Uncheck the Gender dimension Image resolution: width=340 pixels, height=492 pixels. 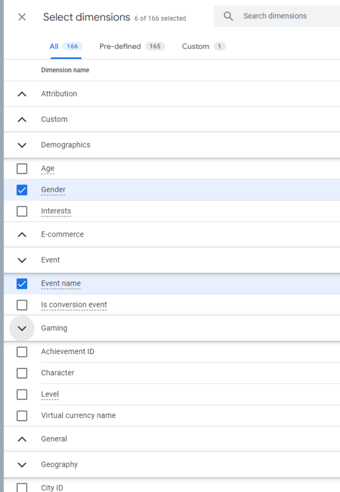click(22, 190)
